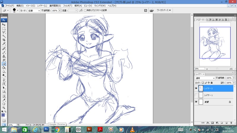This screenshot has width=237, height=133.
Task: Select the Lasso tool
Action: [4, 32]
